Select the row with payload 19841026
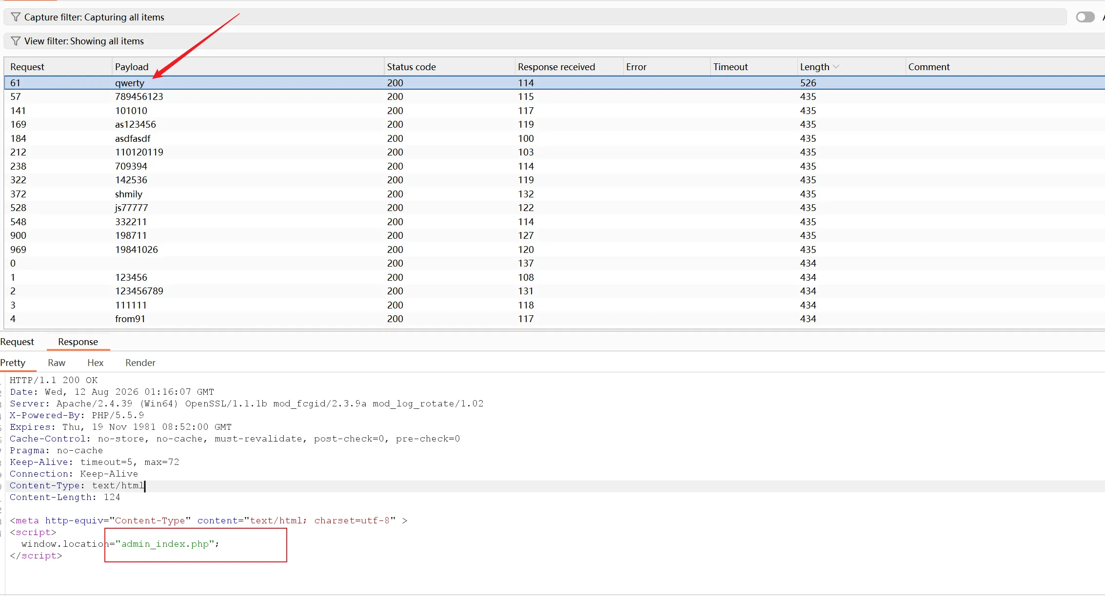The height and width of the screenshot is (596, 1105). (x=554, y=250)
